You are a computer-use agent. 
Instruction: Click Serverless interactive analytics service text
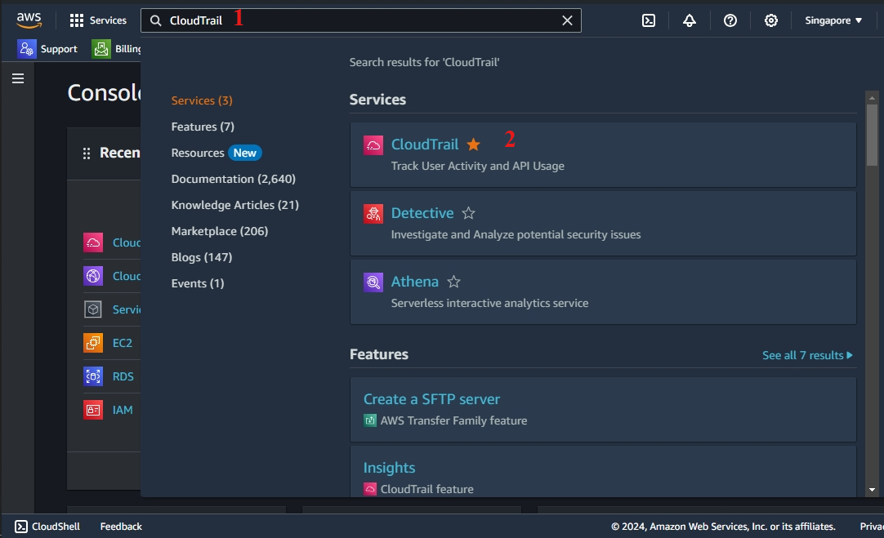tap(489, 303)
